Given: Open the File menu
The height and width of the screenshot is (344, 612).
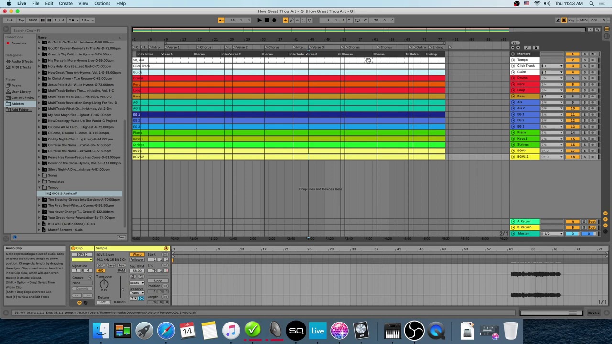Looking at the screenshot, I should pos(35,3).
